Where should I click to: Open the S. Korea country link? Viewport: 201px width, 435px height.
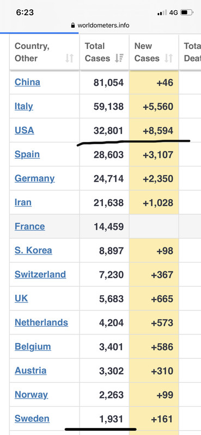[x=33, y=250]
